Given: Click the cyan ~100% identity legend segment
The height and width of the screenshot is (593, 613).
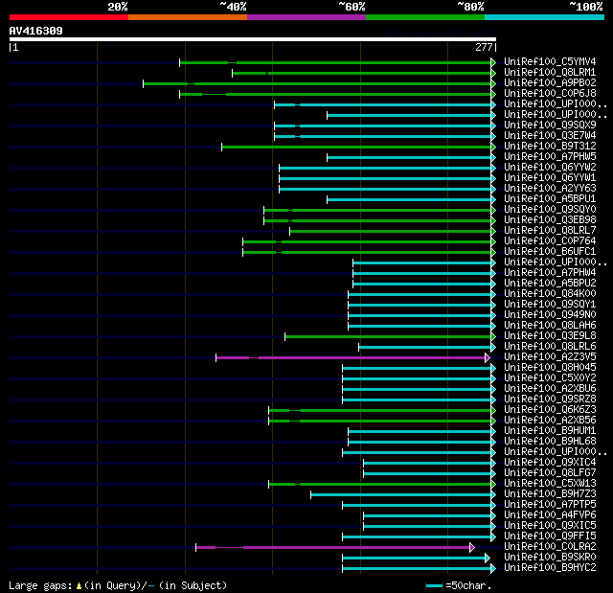Looking at the screenshot, I should tap(544, 17).
